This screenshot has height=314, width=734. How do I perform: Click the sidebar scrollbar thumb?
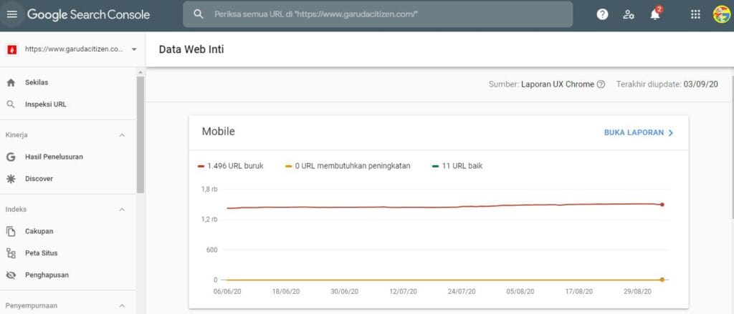click(140, 134)
